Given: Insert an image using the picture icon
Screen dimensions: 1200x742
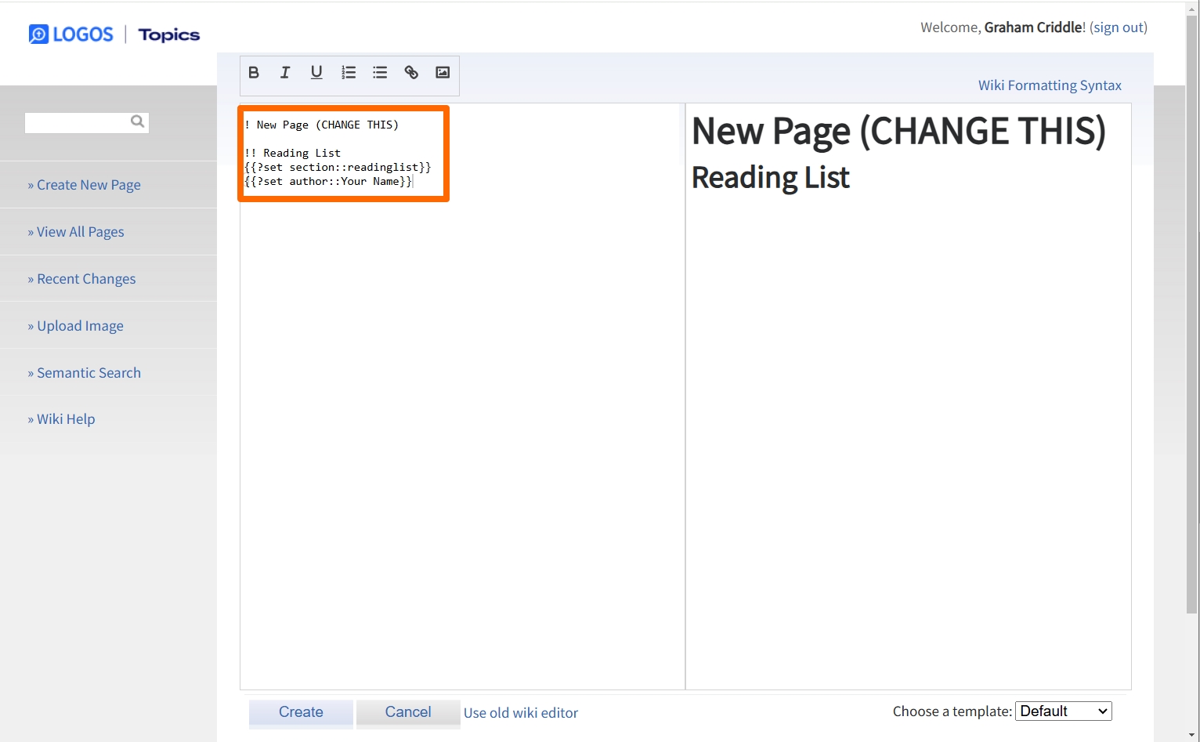Looking at the screenshot, I should 443,73.
